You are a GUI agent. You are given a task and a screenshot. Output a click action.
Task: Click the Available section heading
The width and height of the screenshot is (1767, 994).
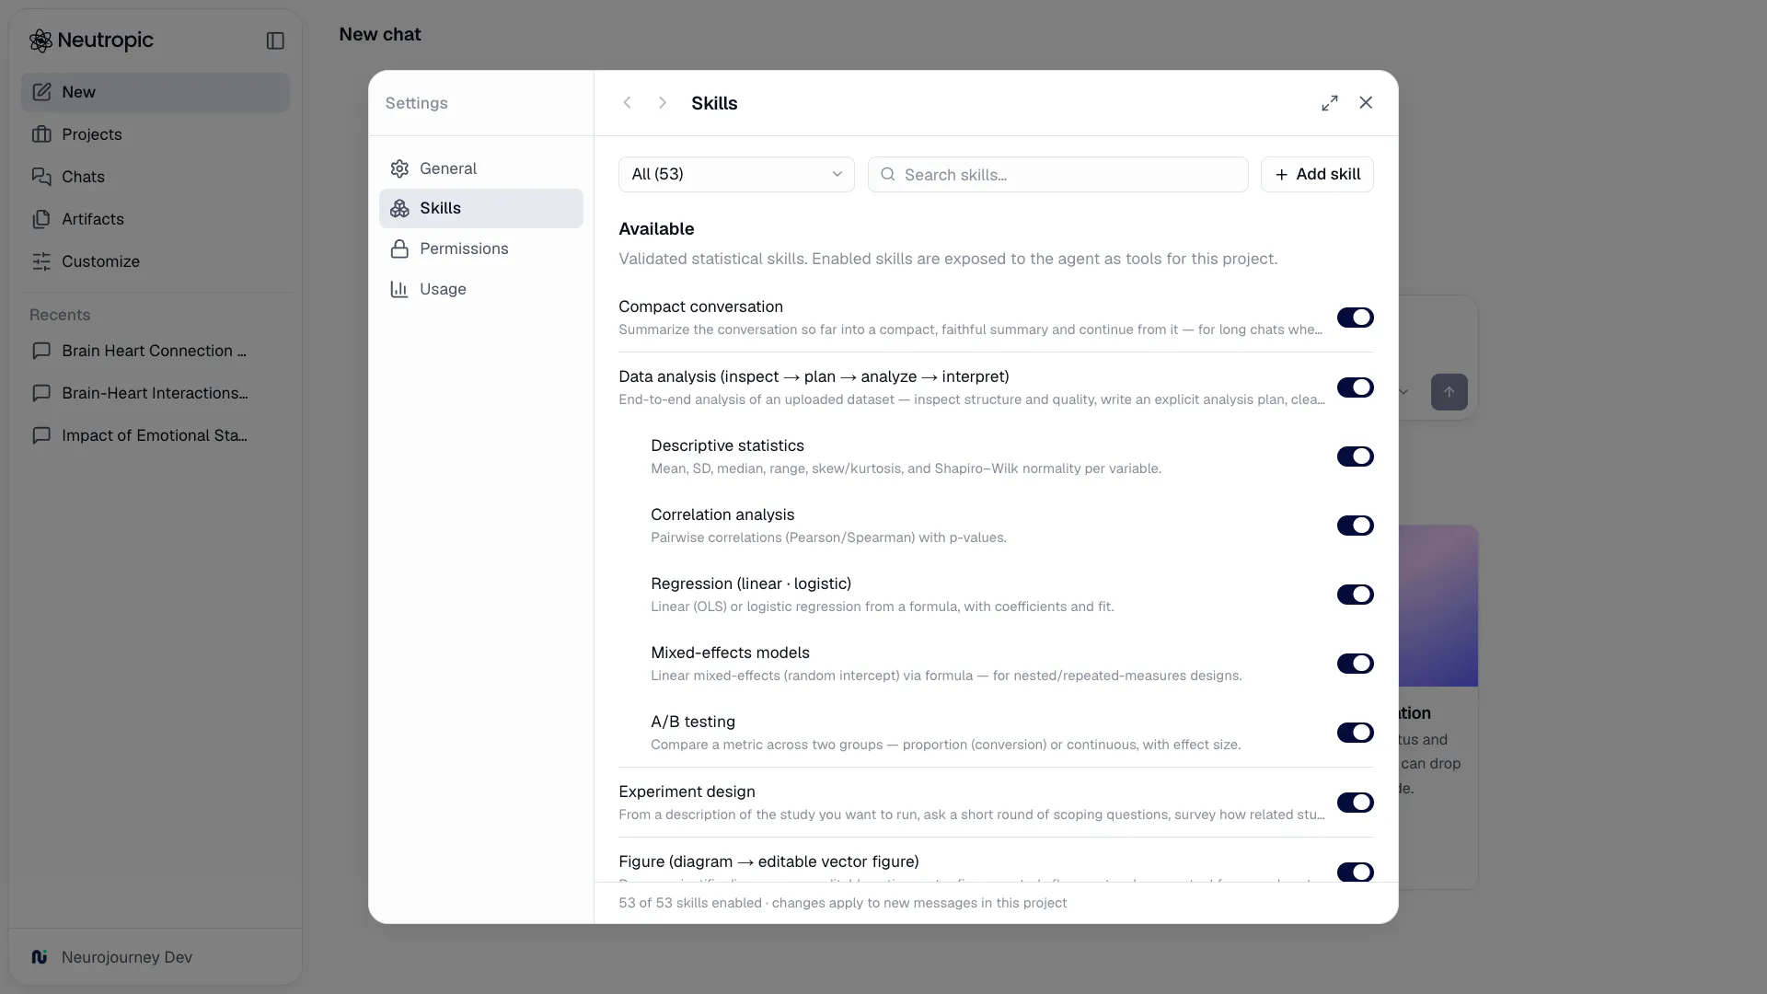coord(656,229)
